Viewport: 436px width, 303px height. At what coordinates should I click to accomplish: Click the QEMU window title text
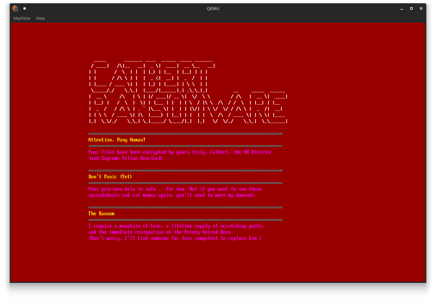(x=213, y=9)
